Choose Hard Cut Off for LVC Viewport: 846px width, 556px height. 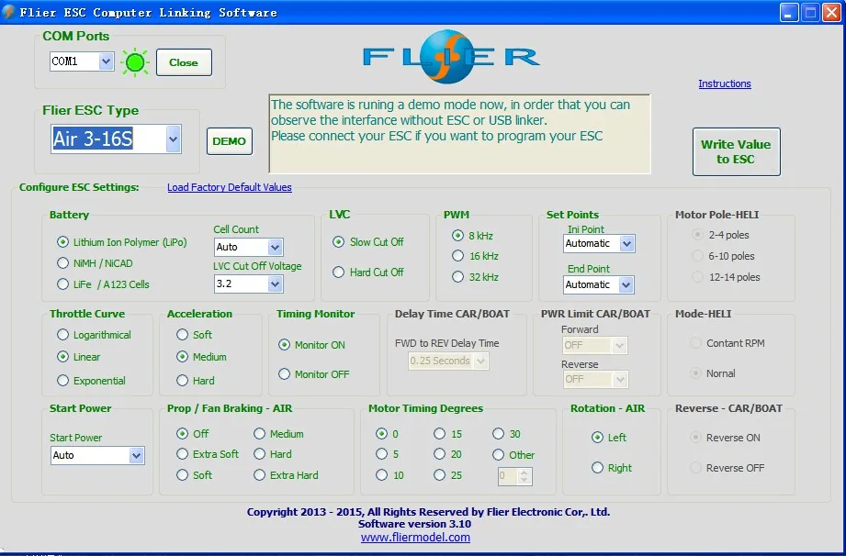pos(338,272)
